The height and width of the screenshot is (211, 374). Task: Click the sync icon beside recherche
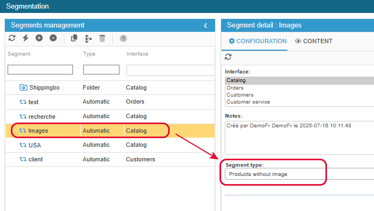[23, 117]
